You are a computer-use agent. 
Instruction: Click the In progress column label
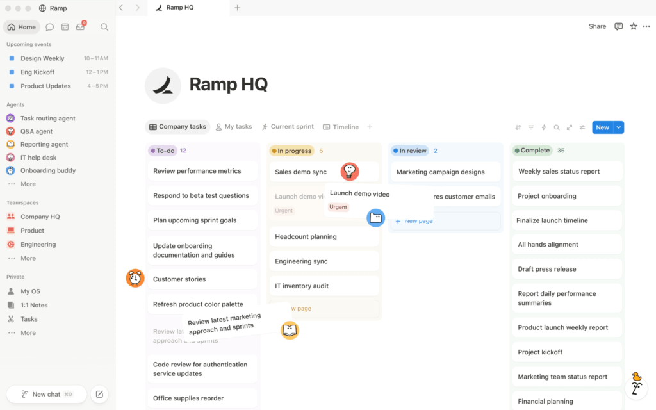click(x=291, y=151)
